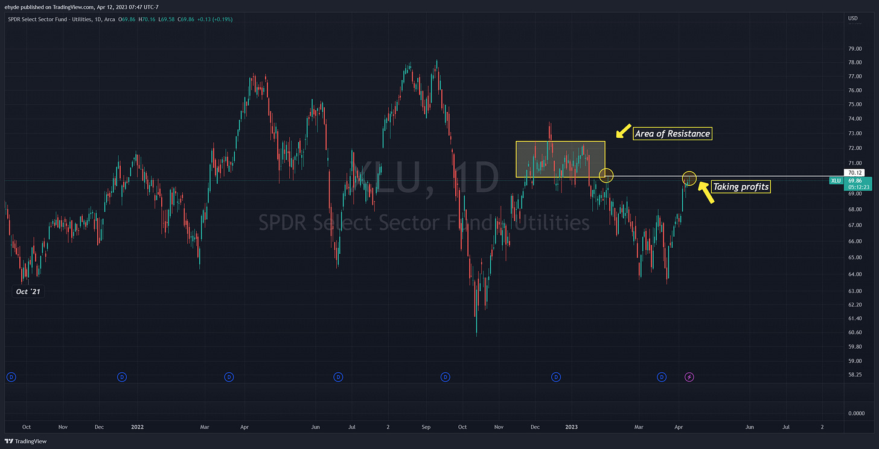Select the 'Area of Resistance' text annotation
The width and height of the screenshot is (879, 449).
click(x=673, y=134)
